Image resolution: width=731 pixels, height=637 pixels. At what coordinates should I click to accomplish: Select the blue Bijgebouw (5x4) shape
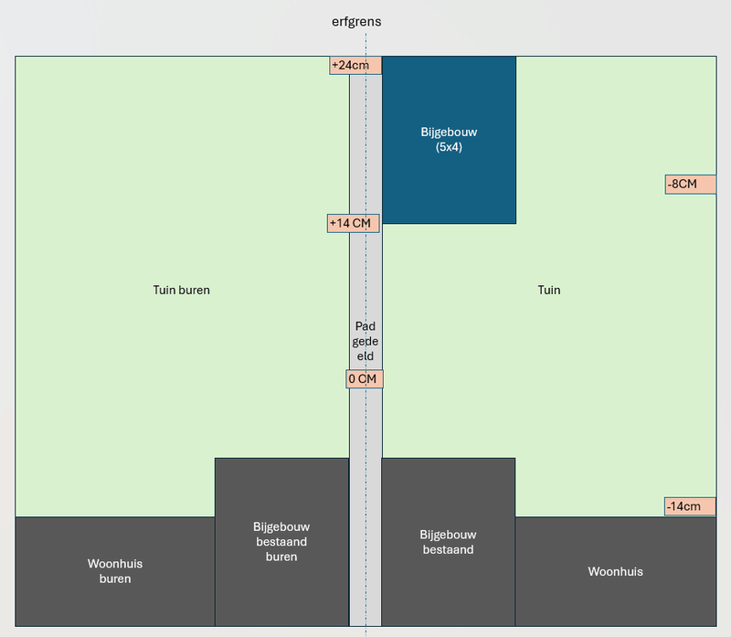(449, 140)
